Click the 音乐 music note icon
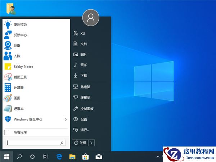The image size is (216, 162). 76,65
